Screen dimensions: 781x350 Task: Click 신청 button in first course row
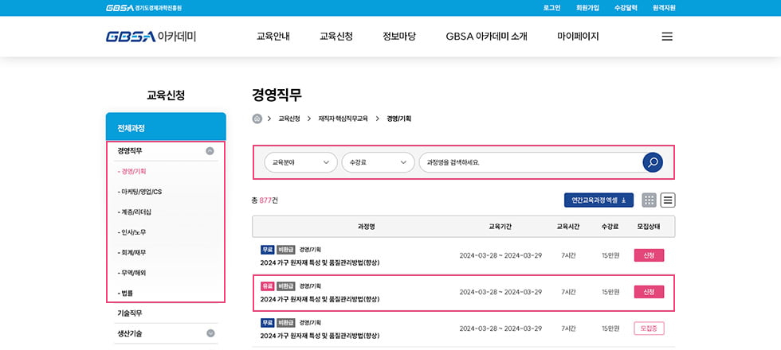649,255
